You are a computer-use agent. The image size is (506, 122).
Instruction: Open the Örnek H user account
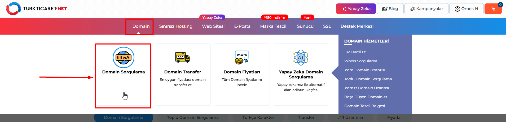466,9
